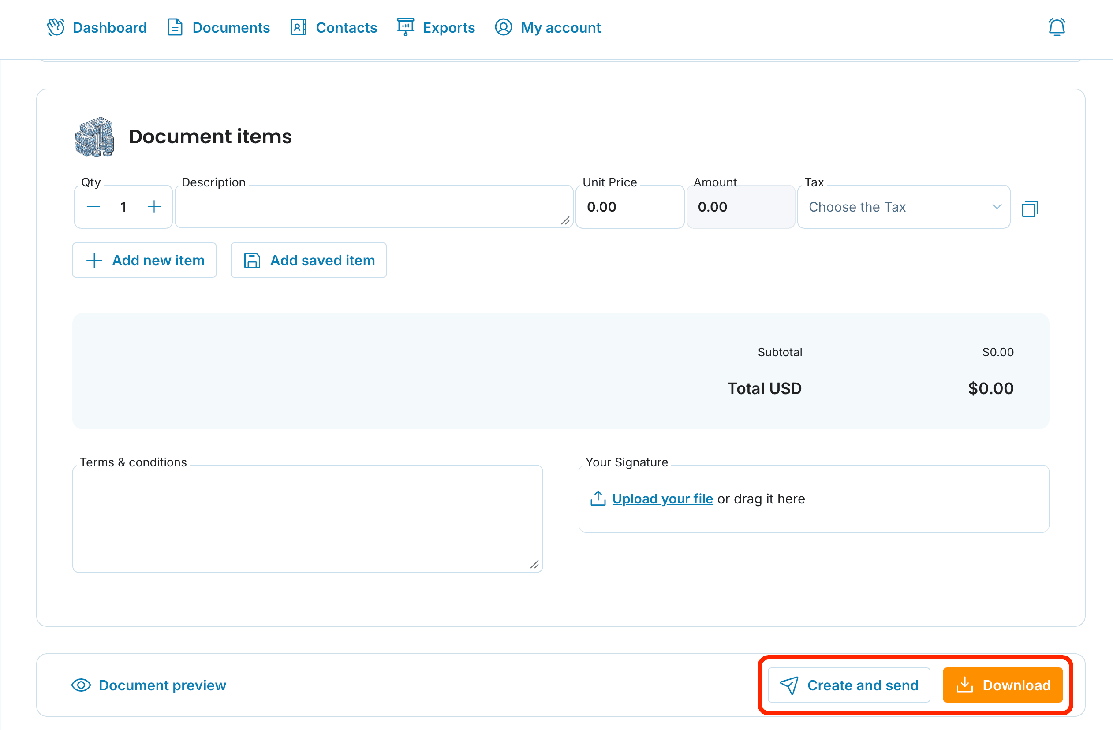
Task: Click the orange Download button
Action: click(1003, 685)
